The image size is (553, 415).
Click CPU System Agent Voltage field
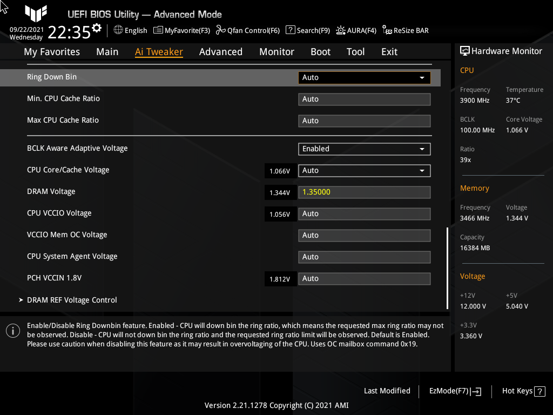coord(364,257)
